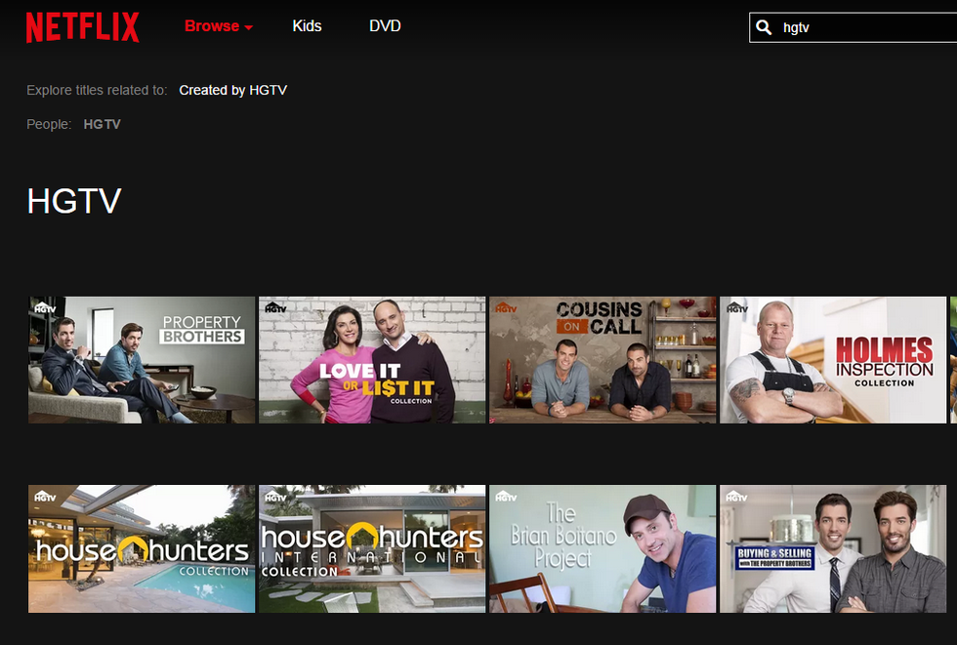Open the Created by HGTV link
Image resolution: width=957 pixels, height=645 pixels.
tap(232, 91)
